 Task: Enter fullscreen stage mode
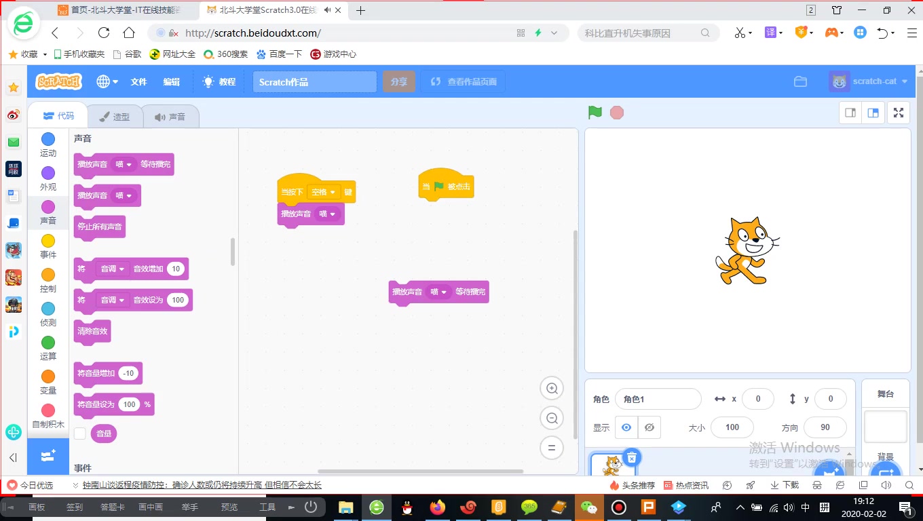coord(898,113)
